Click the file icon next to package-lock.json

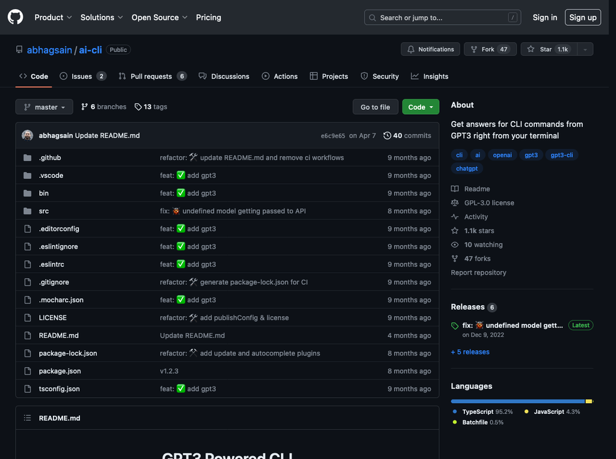tap(28, 353)
